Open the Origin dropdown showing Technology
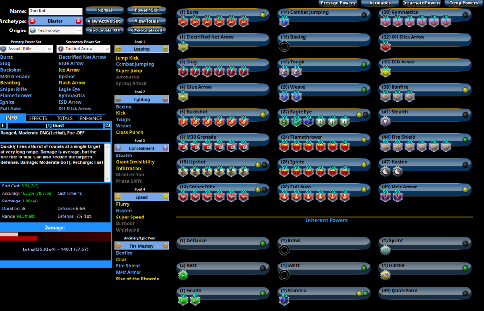Screen dimensions: 484x311 tap(55, 31)
